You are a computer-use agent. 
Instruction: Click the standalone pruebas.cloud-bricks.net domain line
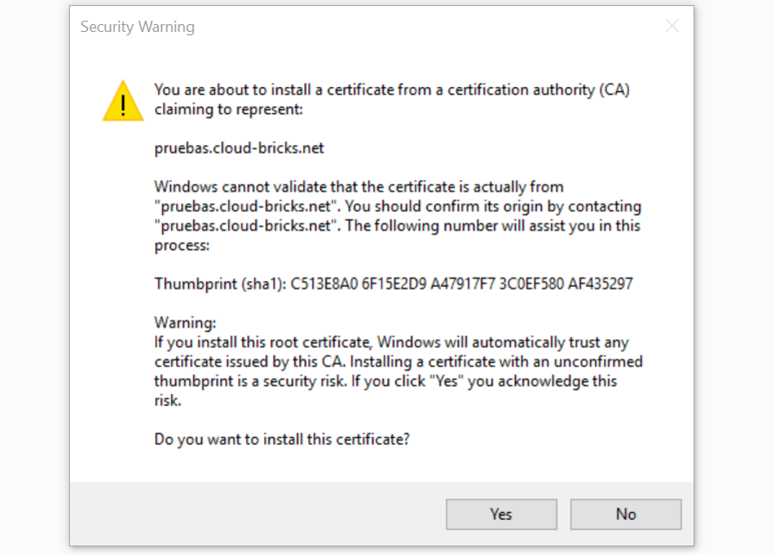point(239,148)
